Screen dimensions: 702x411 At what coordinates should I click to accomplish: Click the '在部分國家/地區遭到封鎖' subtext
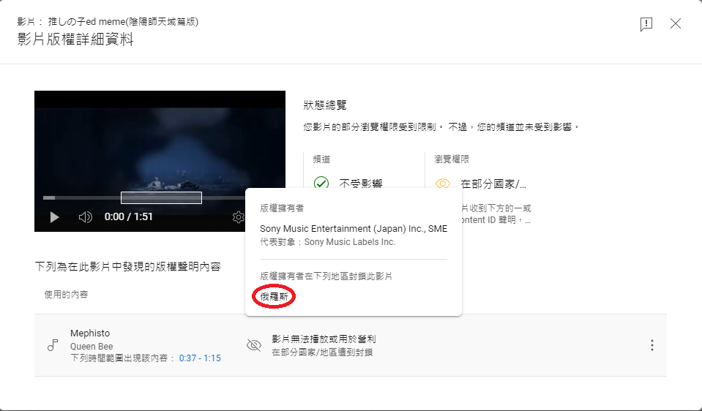coord(322,352)
